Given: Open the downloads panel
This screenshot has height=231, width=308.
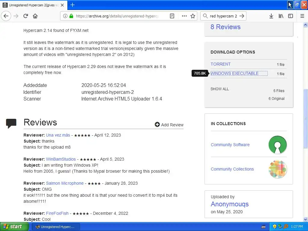Looking at the screenshot, I should click(271, 16).
